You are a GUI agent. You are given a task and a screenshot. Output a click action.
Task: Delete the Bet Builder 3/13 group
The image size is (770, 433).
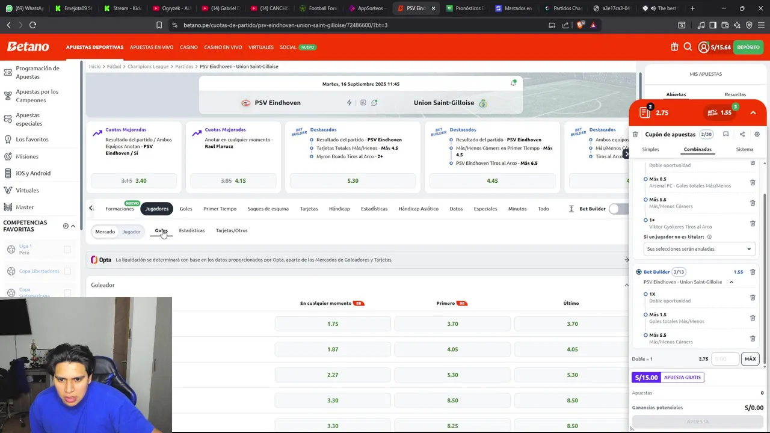point(753,272)
